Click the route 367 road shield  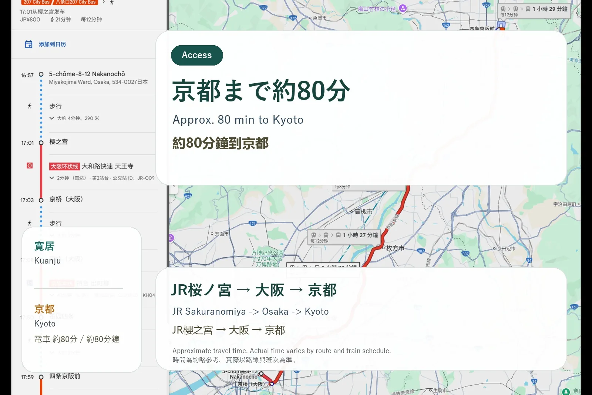click(487, 5)
